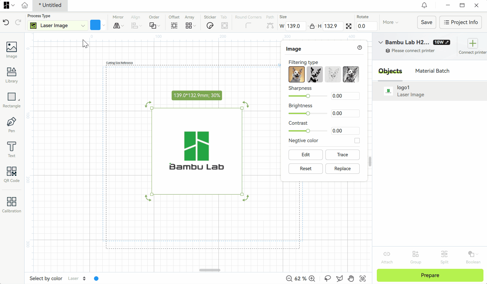Click the Rotate angle input field
The image size is (487, 284).
pyautogui.click(x=366, y=26)
